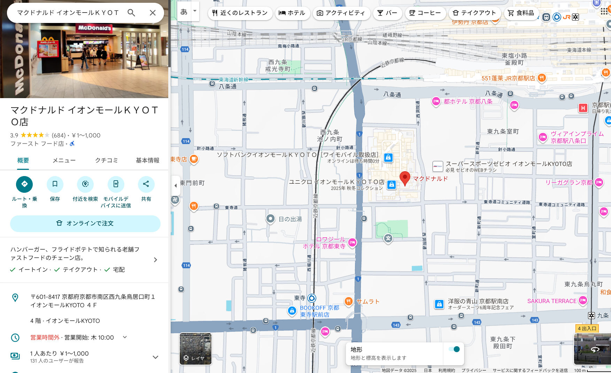The height and width of the screenshot is (373, 611).
Task: Switch to the クチコミ tab
Action: pos(106,160)
